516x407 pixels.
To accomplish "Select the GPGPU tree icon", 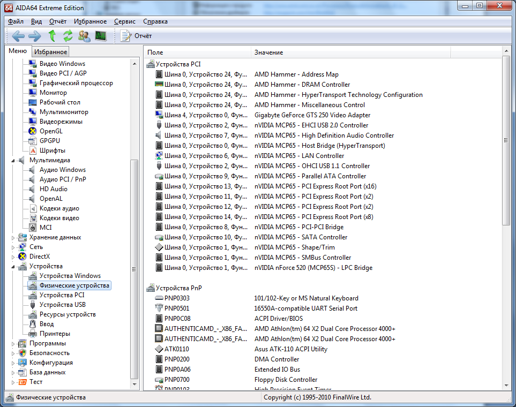I will pyautogui.click(x=32, y=141).
